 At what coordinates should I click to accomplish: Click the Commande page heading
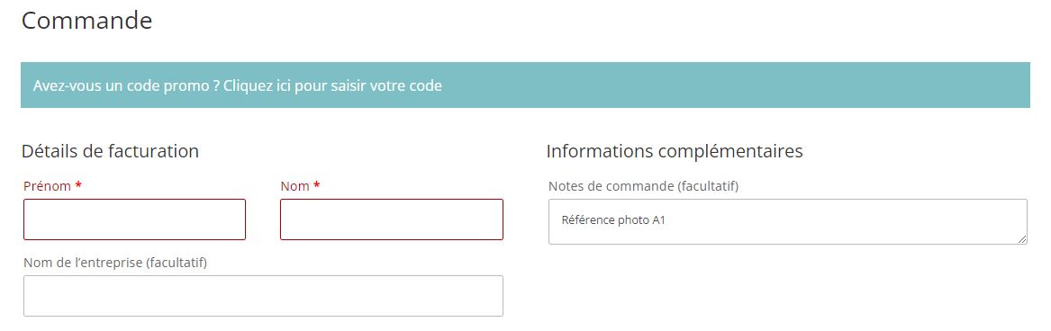[87, 20]
